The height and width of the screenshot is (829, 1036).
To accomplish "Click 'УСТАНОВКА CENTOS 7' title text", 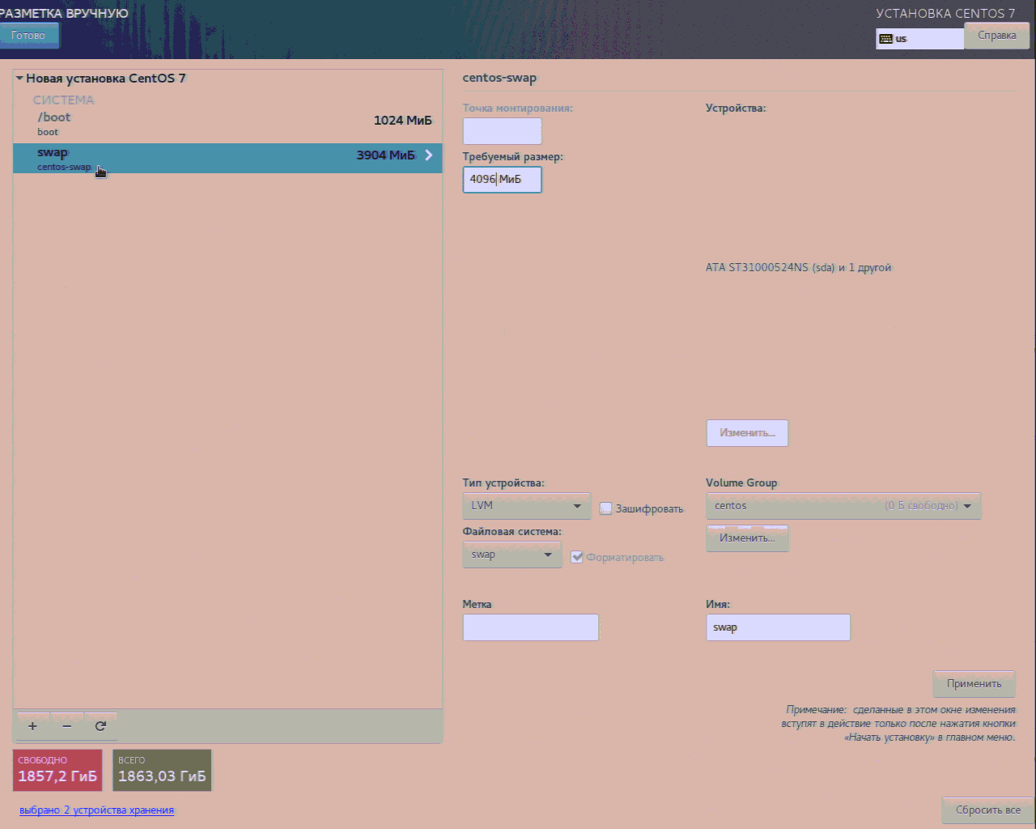I will point(945,14).
